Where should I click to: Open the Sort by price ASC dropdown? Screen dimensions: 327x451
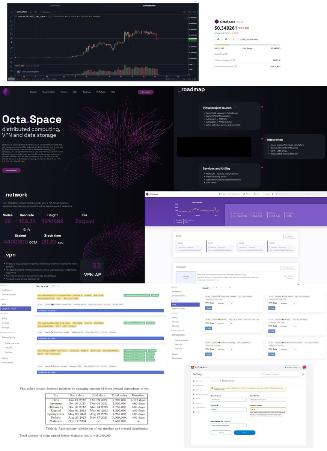(x=55, y=286)
